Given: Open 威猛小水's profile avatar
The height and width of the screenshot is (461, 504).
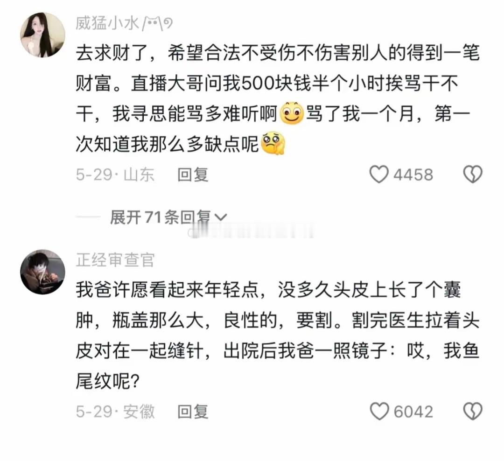Looking at the screenshot, I should 42,35.
